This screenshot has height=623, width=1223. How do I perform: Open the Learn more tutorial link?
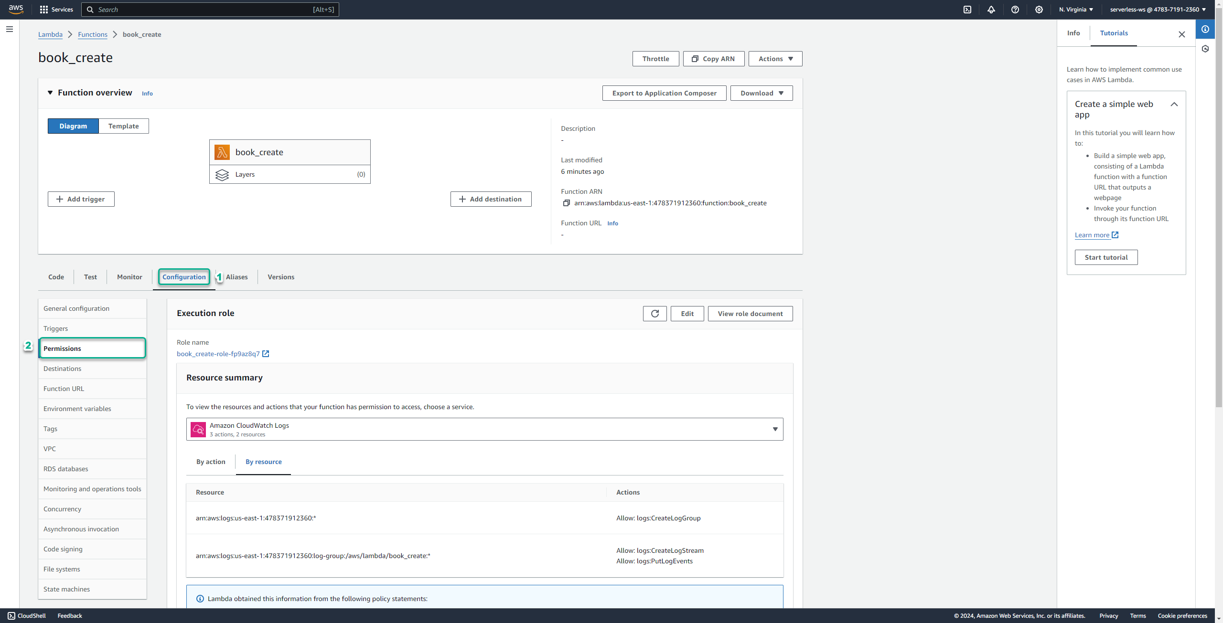click(x=1096, y=235)
